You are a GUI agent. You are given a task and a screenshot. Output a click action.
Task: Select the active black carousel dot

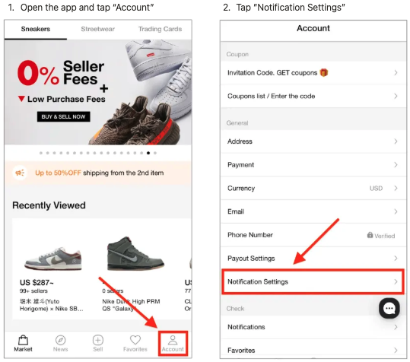148,153
